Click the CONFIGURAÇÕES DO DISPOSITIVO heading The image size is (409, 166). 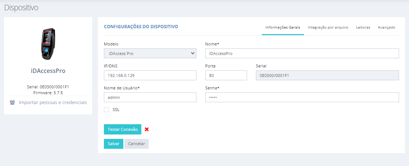click(x=141, y=26)
